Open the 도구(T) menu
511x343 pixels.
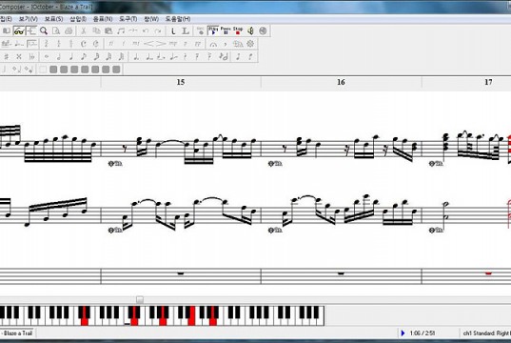[128, 19]
